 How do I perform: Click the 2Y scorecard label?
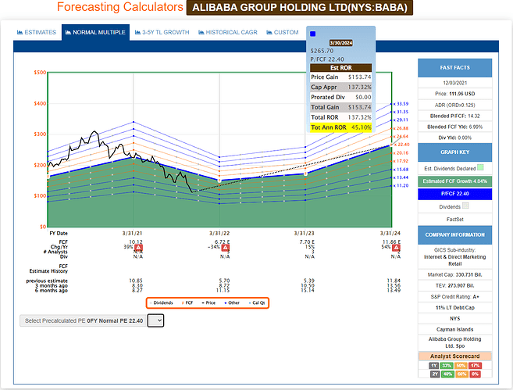[x=435, y=374]
